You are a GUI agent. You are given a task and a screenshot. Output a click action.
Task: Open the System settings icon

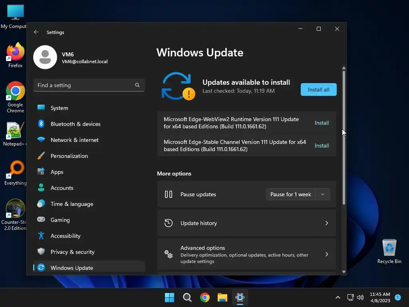point(41,108)
